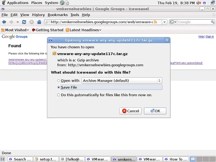Select the 'Open with' radio button
Viewport: 216px width, 162px height.
(59, 80)
